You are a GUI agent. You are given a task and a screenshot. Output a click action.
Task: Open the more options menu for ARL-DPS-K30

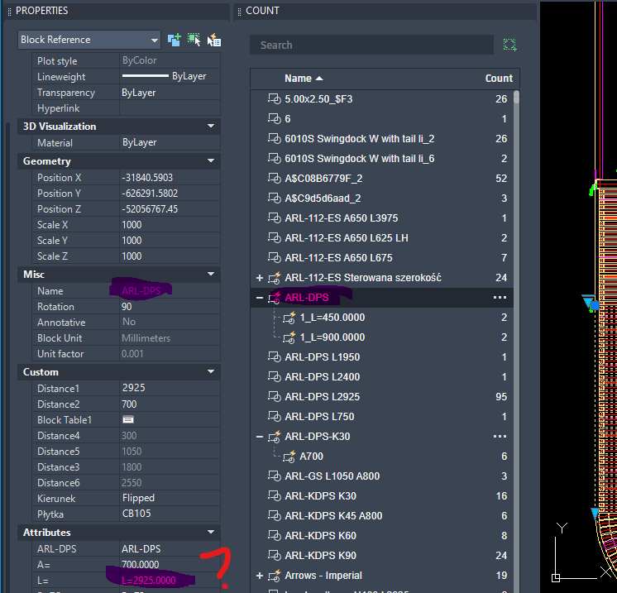point(500,437)
